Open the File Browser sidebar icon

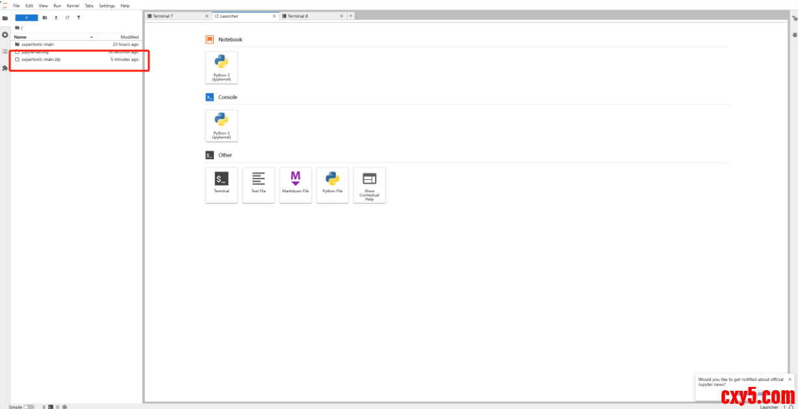[x=5, y=18]
